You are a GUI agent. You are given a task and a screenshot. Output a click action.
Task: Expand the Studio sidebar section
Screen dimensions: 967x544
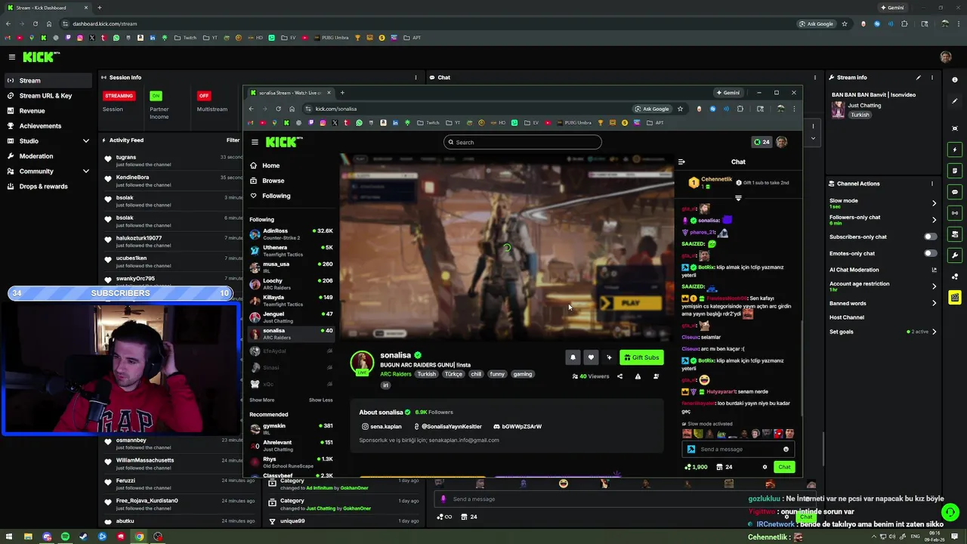pyautogui.click(x=85, y=141)
